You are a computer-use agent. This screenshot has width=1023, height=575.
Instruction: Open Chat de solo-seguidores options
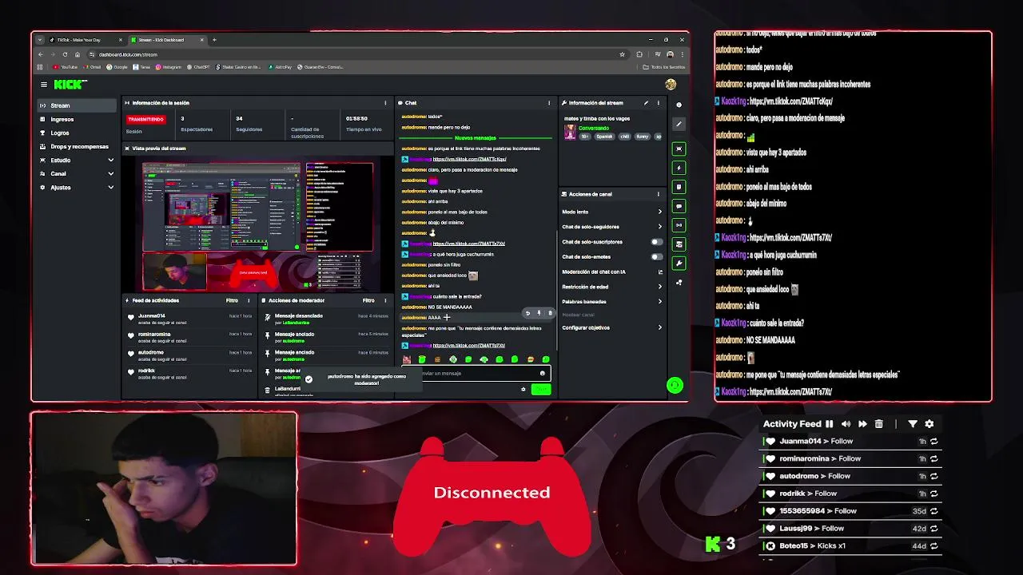[611, 227]
